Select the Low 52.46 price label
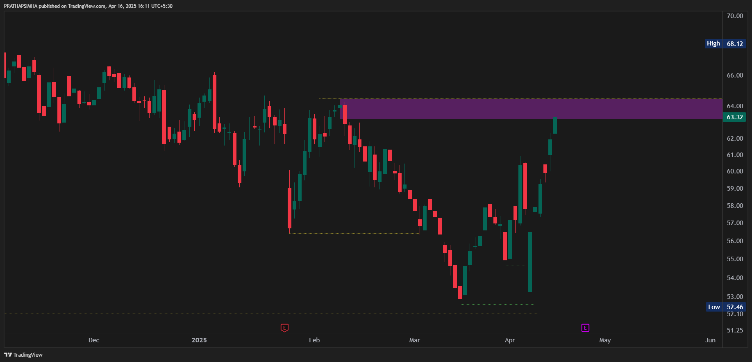The height and width of the screenshot is (362, 752). point(726,307)
